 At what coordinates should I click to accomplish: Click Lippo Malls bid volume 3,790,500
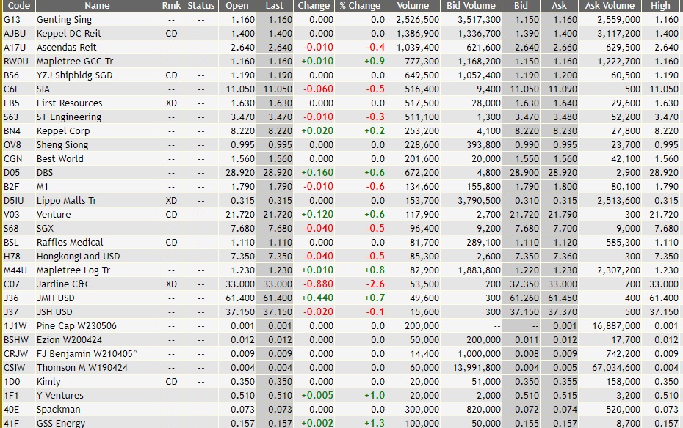(479, 200)
